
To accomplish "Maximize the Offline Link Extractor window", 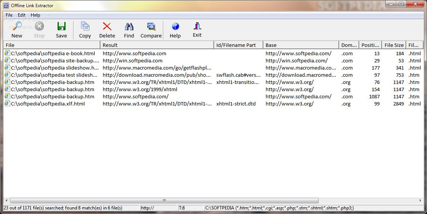I will [x=401, y=4].
